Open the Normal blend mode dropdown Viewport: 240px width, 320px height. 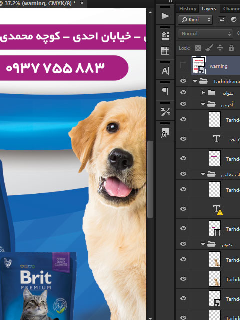[205, 34]
